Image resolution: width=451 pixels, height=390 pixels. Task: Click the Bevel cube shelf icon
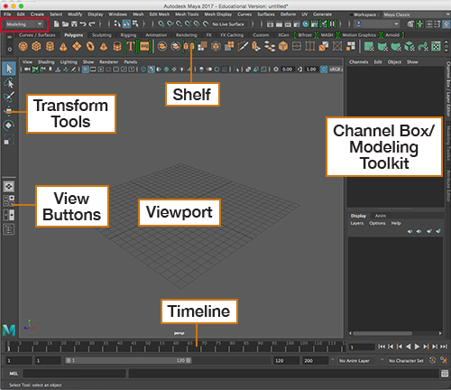(x=283, y=46)
